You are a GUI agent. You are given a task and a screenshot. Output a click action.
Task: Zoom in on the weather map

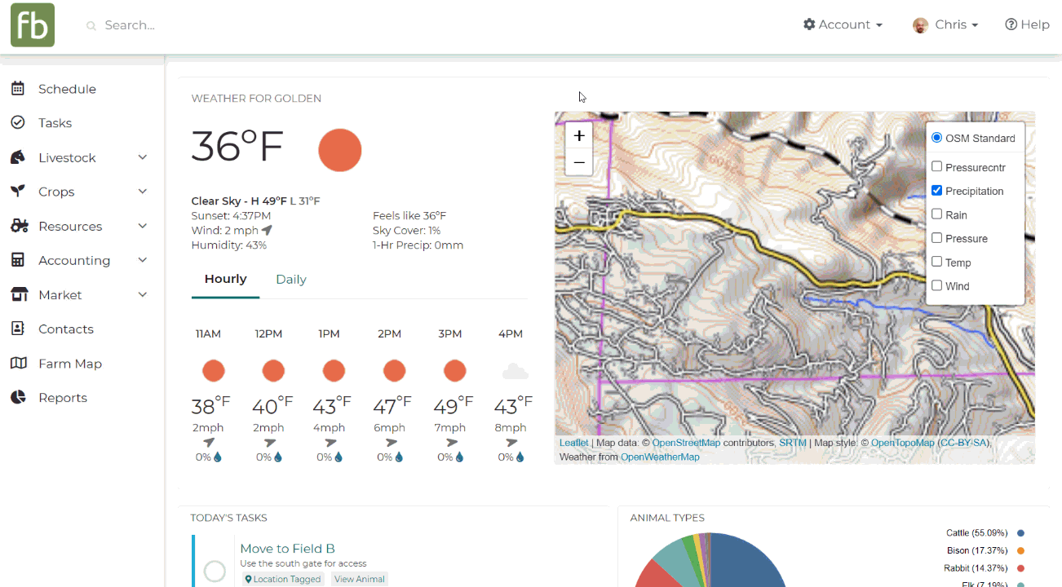pyautogui.click(x=579, y=136)
